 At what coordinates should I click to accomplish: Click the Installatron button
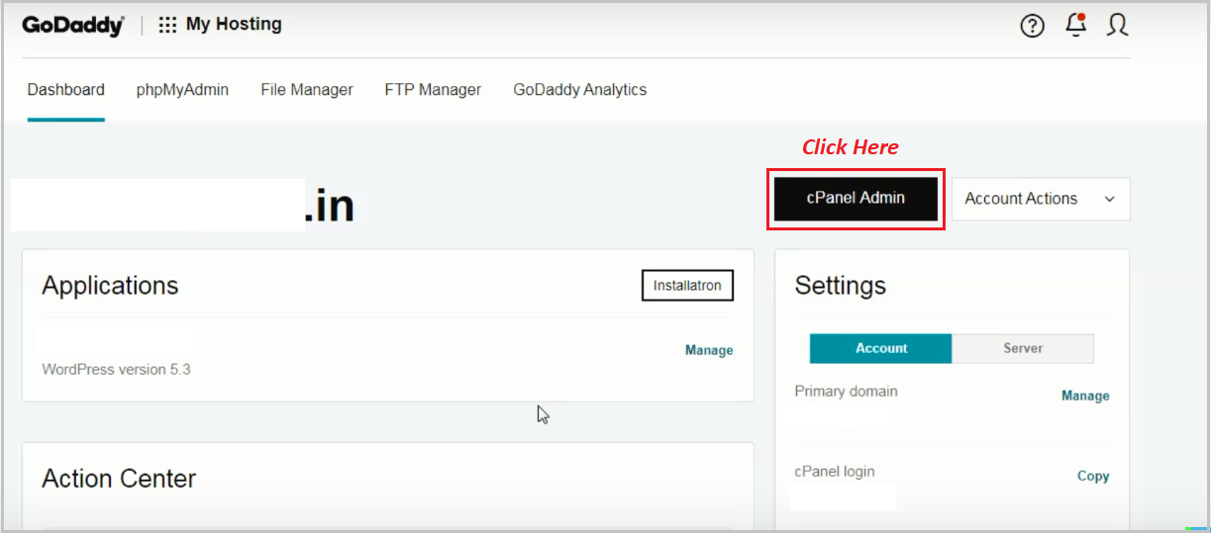[687, 286]
